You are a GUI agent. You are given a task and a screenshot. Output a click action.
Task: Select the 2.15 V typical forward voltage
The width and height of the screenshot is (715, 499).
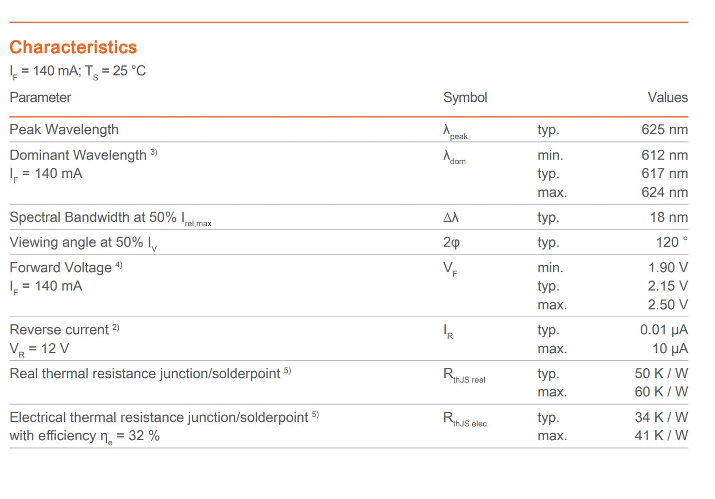pyautogui.click(x=668, y=286)
